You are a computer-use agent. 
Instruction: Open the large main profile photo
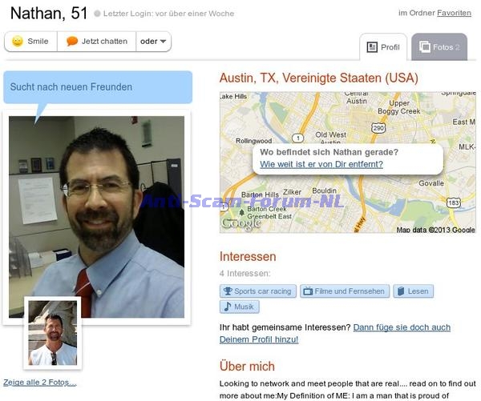coord(97,217)
